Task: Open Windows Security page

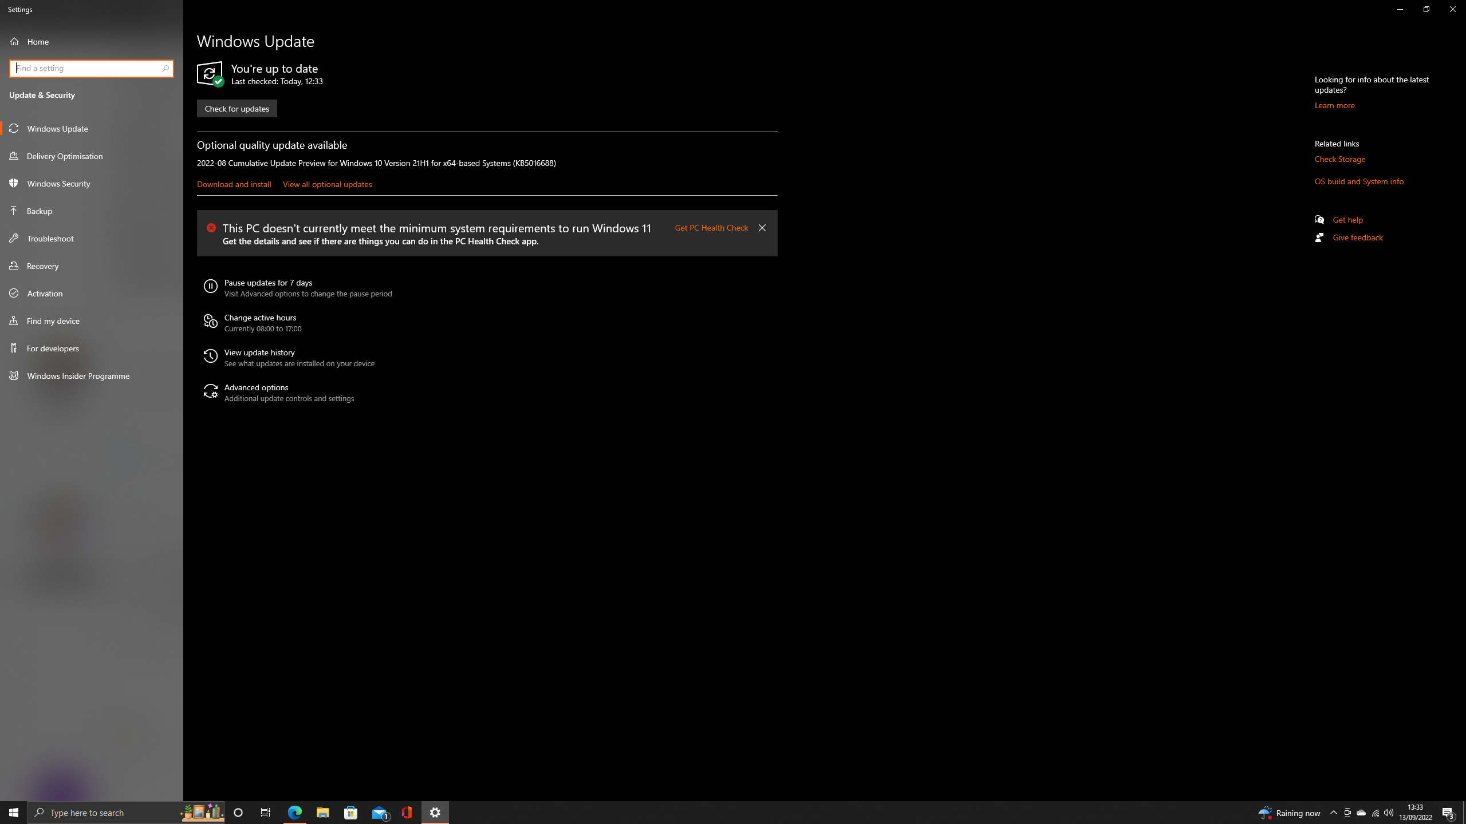Action: point(92,183)
